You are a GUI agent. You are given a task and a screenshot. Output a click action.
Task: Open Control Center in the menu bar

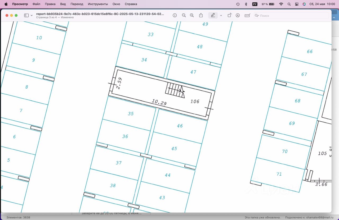tap(297, 4)
